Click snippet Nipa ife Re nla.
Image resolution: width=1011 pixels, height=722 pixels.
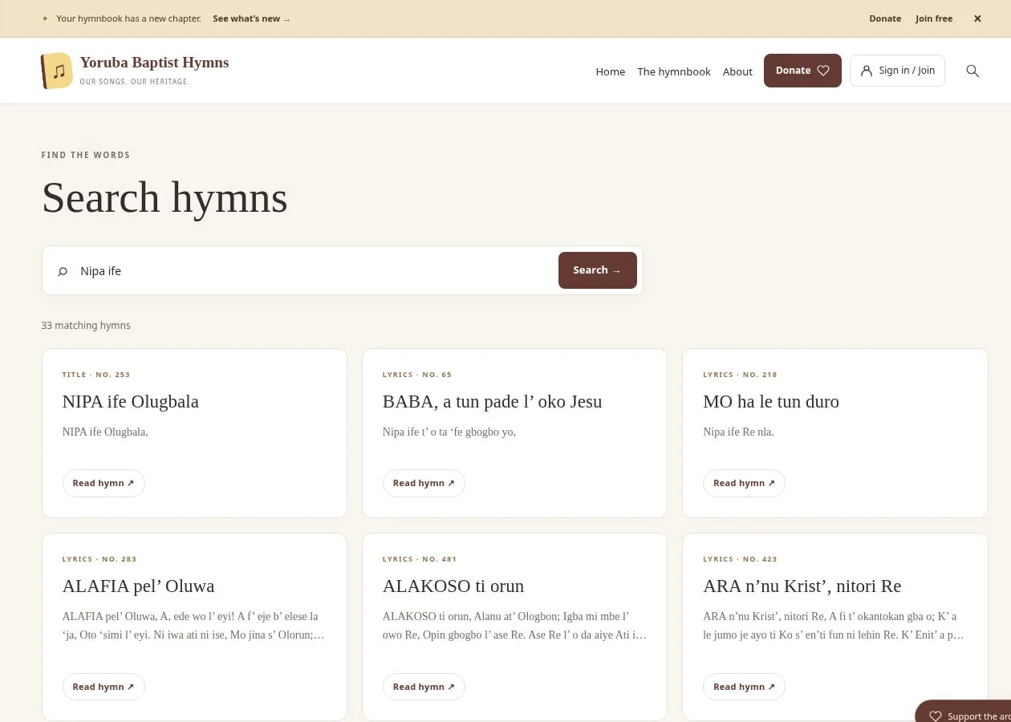738,432
